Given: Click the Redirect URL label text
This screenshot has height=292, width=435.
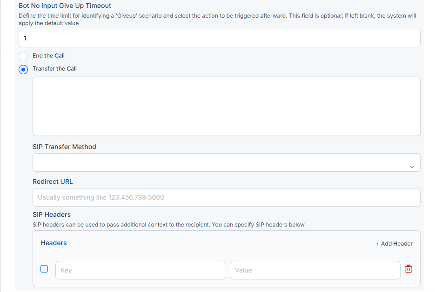Looking at the screenshot, I should [x=53, y=182].
